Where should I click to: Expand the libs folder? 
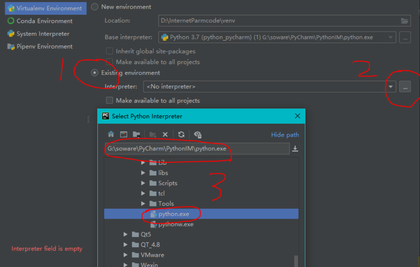pyautogui.click(x=143, y=173)
